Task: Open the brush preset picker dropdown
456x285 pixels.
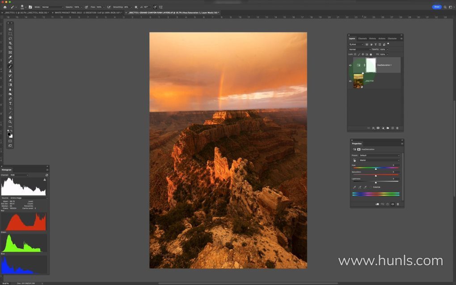Action: 25,7
